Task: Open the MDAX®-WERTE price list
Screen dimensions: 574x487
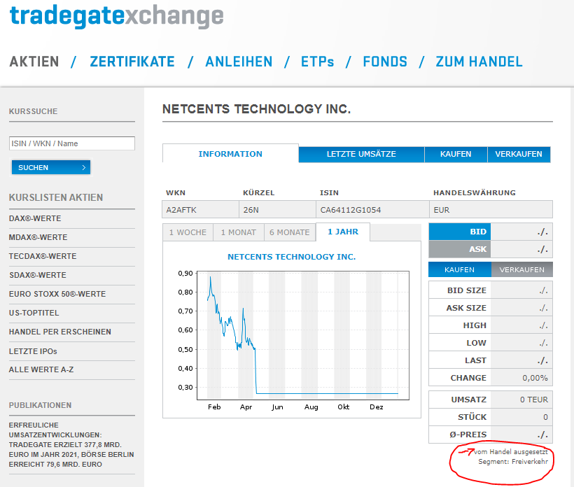Action: point(38,237)
